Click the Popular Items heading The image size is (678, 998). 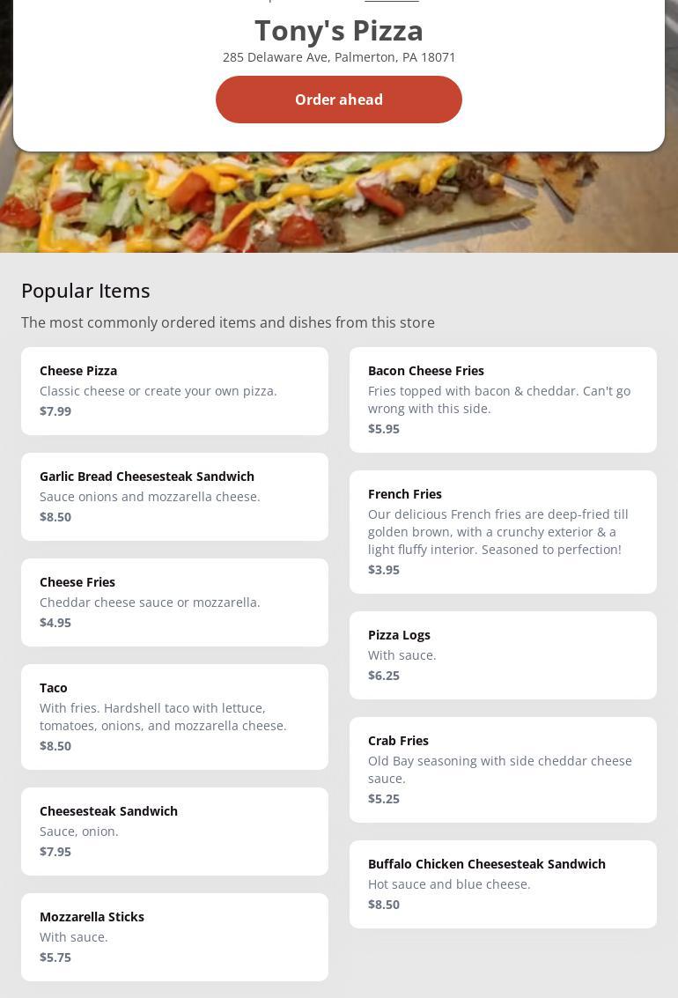click(x=85, y=291)
